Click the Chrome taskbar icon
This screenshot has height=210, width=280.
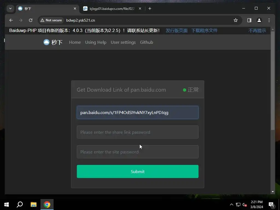pos(47,205)
